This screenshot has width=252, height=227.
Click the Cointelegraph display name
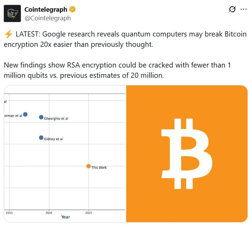tap(46, 10)
